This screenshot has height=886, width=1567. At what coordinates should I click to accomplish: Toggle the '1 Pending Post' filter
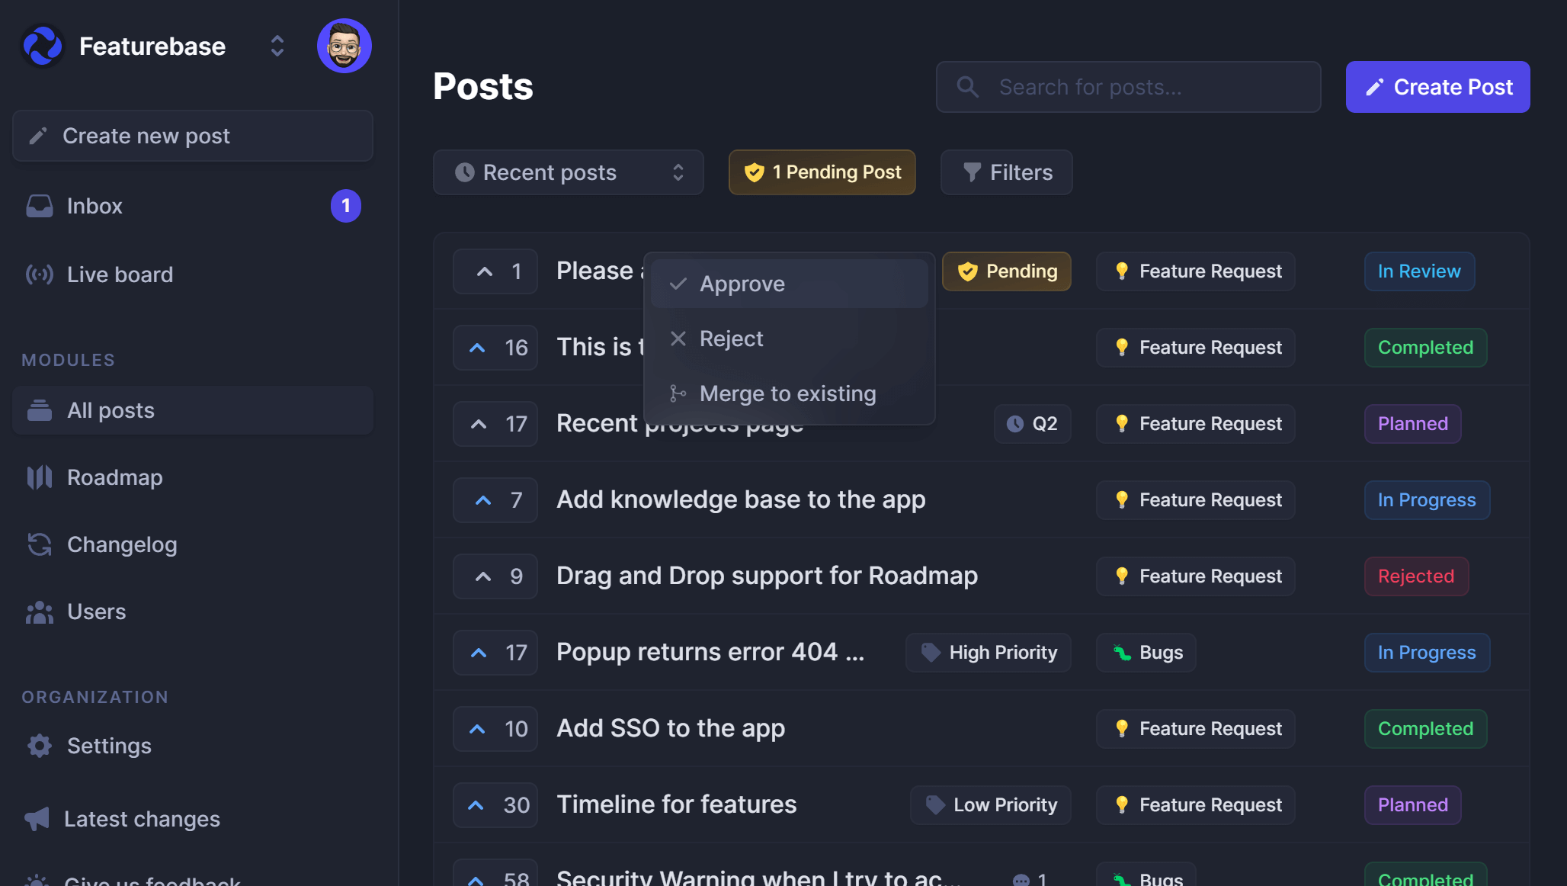[822, 172]
